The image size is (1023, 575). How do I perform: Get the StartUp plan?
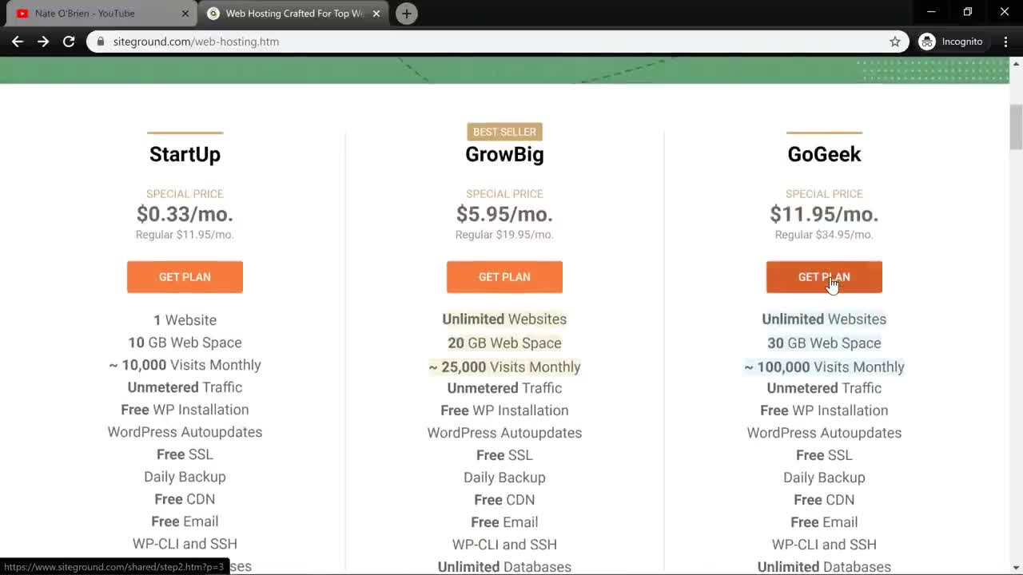pos(185,277)
